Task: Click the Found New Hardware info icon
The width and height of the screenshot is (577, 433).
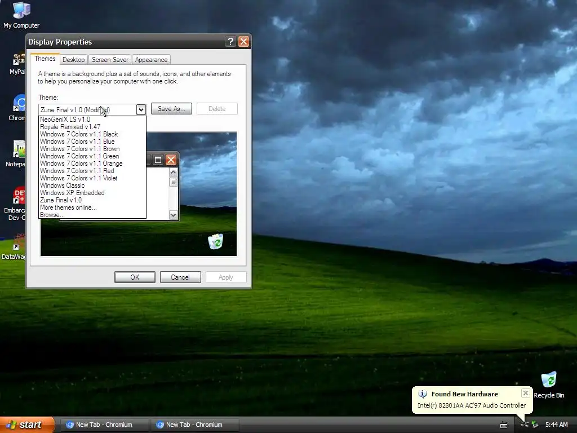Action: pyautogui.click(x=423, y=394)
